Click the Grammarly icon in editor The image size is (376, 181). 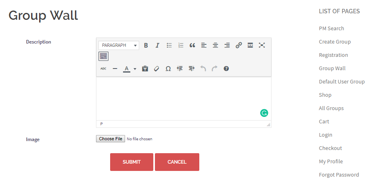(x=264, y=113)
